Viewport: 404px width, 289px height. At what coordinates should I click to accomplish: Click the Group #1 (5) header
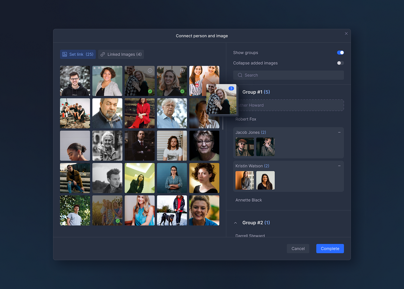click(256, 92)
